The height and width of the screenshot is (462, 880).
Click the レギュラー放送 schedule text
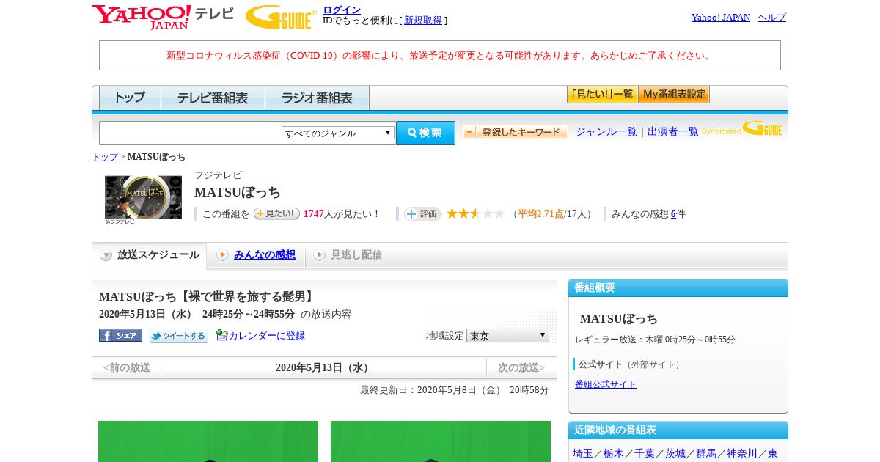[655, 340]
